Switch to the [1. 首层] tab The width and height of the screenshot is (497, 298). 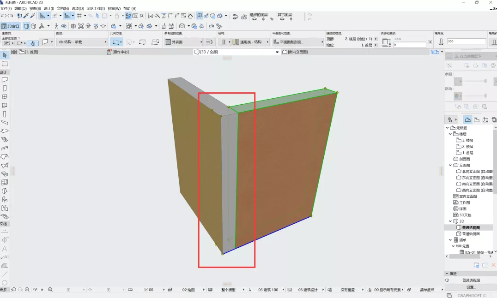[29, 52]
